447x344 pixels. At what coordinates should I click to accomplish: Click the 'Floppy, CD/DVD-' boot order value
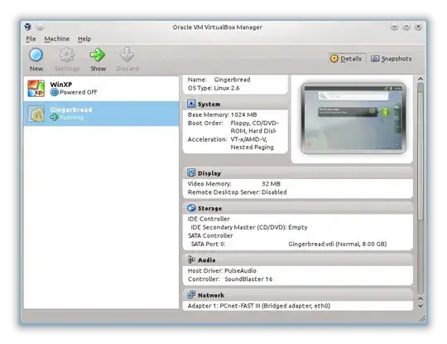(x=255, y=123)
